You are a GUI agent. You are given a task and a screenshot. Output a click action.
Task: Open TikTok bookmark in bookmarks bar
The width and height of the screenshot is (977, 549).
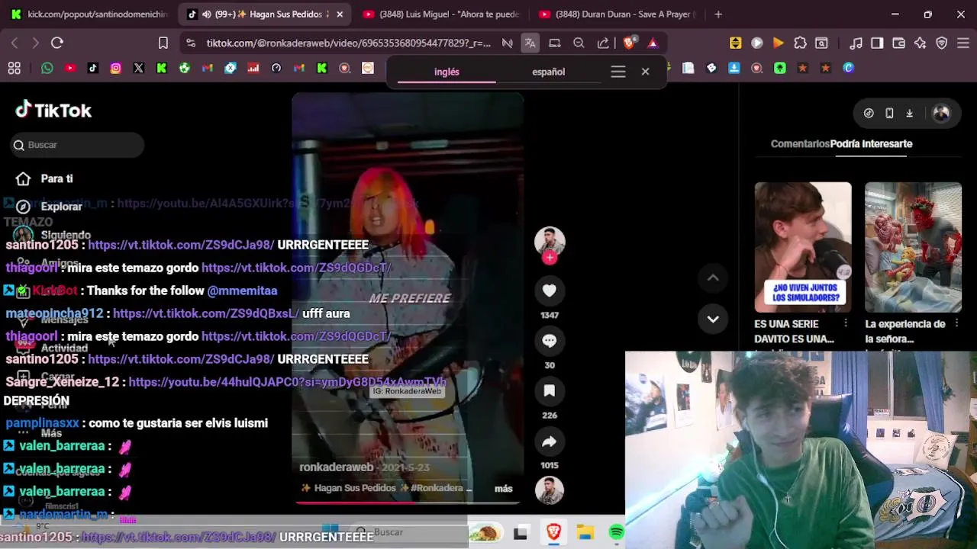(92, 68)
